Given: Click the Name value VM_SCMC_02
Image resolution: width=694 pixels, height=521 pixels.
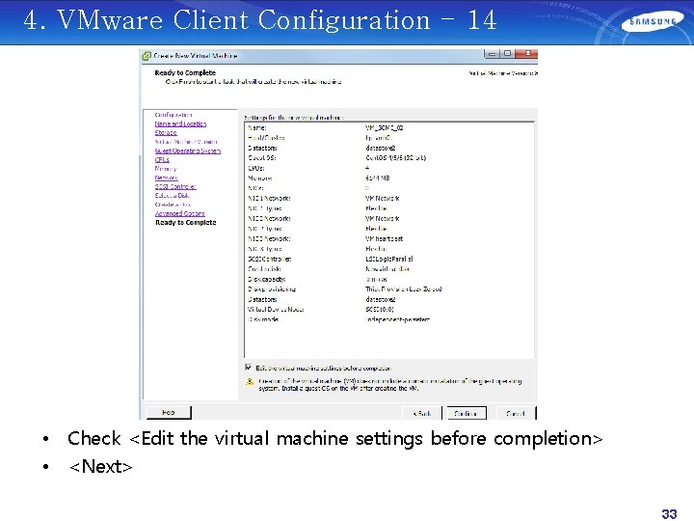Looking at the screenshot, I should [x=385, y=127].
